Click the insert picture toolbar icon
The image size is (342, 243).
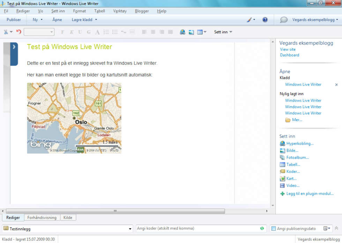pyautogui.click(x=191, y=32)
